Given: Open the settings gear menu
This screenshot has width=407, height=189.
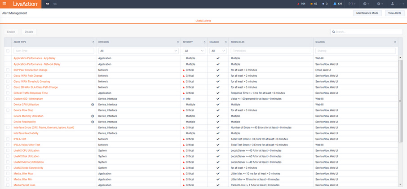Looking at the screenshot, I should point(380,4).
